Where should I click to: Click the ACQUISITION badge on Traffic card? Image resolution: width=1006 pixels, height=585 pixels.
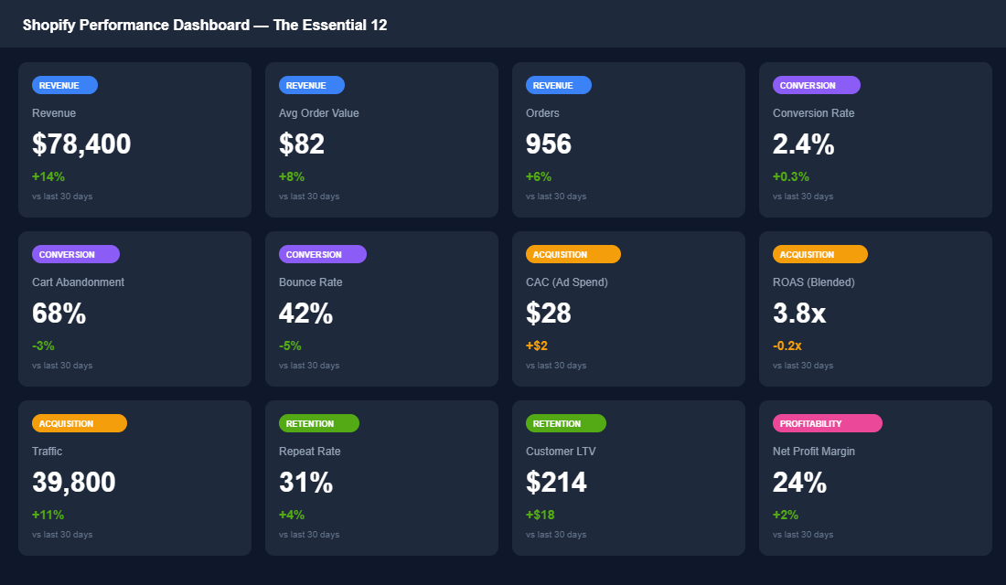(80, 424)
